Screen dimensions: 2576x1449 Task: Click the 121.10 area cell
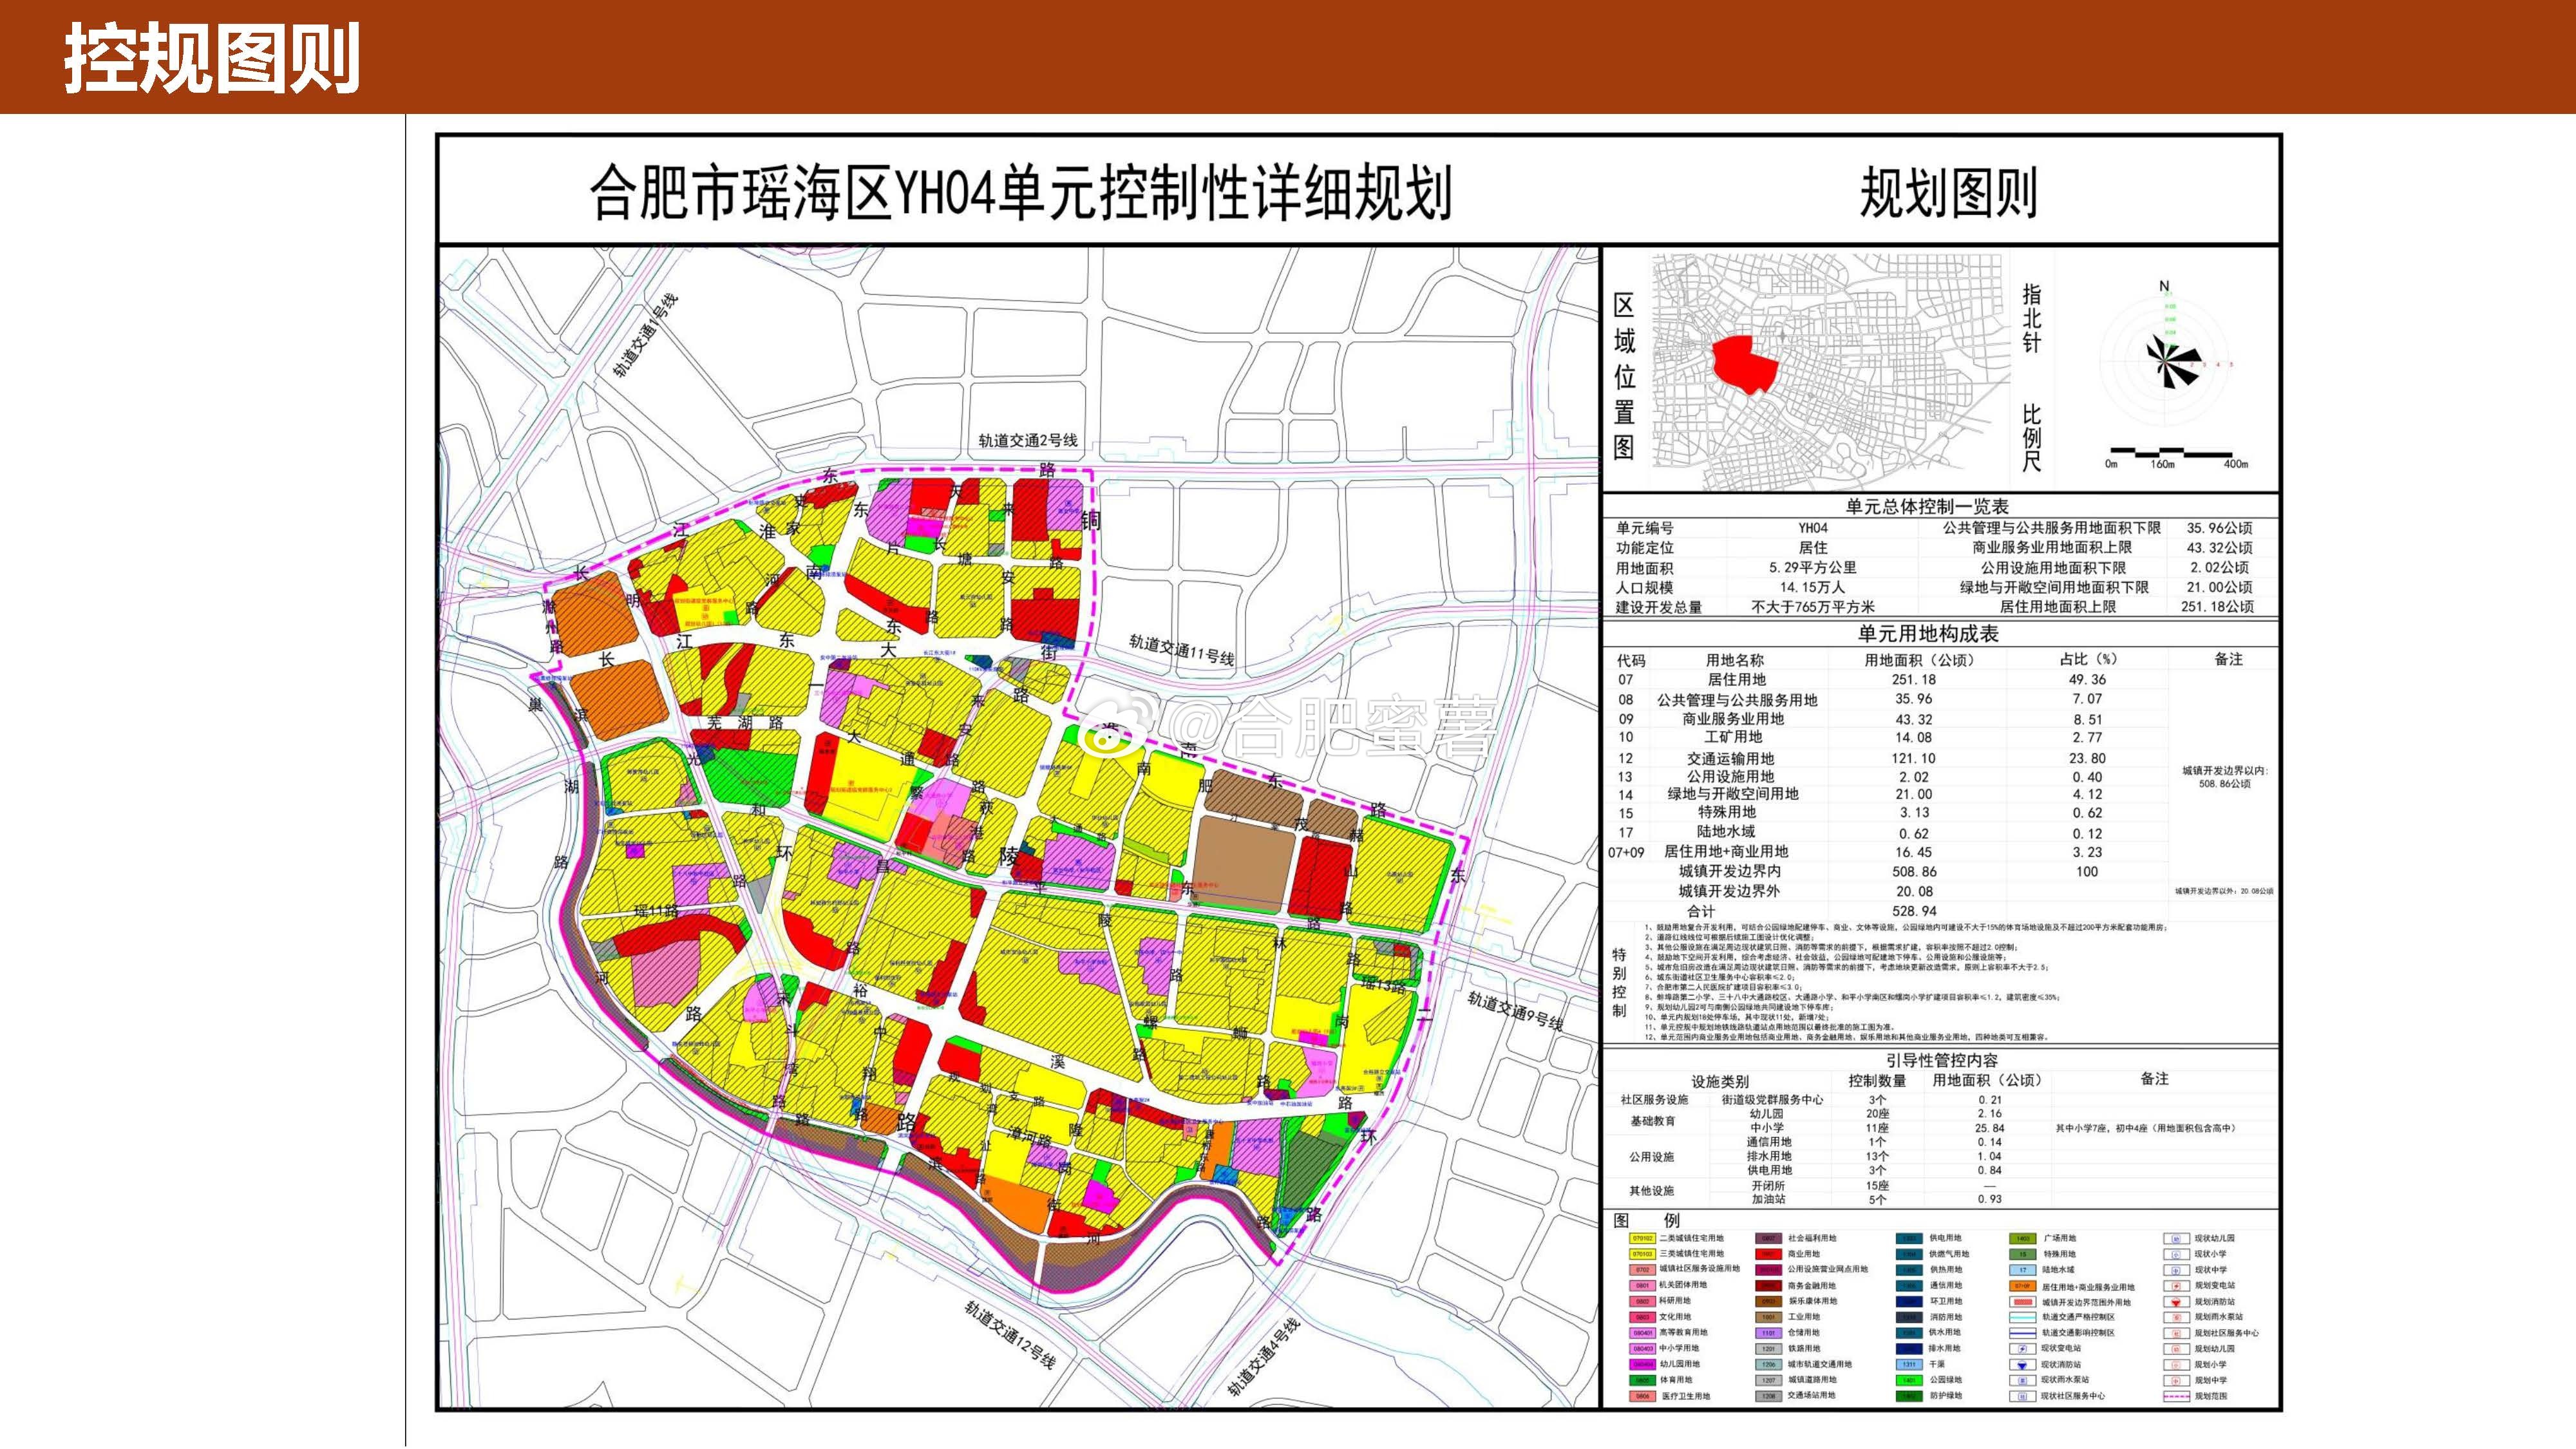pyautogui.click(x=1913, y=758)
